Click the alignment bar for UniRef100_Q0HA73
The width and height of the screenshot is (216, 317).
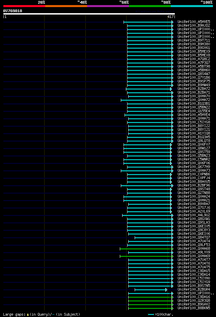pyautogui.click(x=147, y=171)
